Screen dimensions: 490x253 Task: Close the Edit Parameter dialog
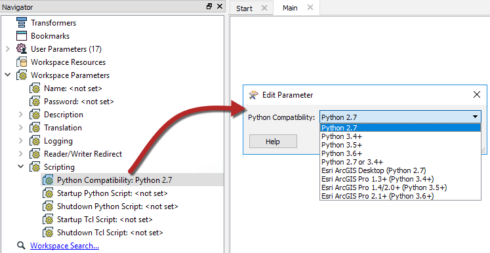tap(477, 94)
